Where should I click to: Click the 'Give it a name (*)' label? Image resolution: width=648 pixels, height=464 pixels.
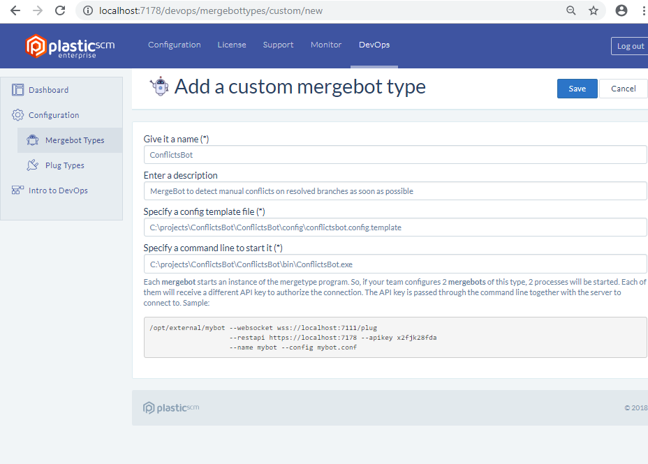[176, 139]
